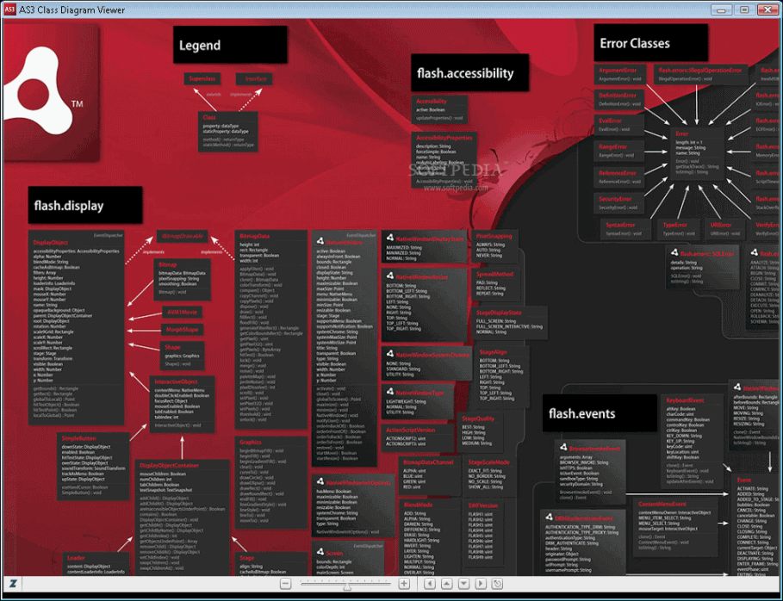Viewport: 783px width, 601px height.
Task: Minimize the AS3 Class Diagram Viewer window
Action: (721, 9)
